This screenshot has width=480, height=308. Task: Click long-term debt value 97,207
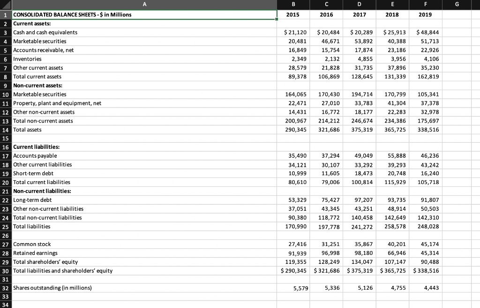click(360, 200)
